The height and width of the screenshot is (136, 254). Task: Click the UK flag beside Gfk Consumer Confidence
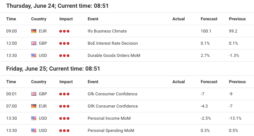[x=34, y=94]
